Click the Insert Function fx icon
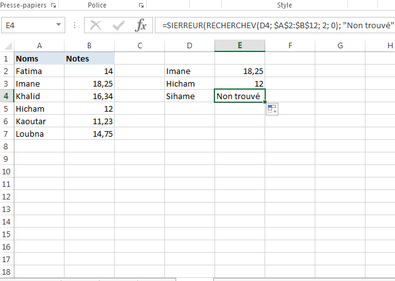This screenshot has height=281, width=395. [142, 26]
